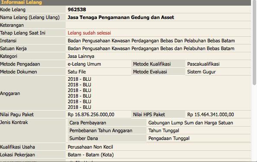257x162 pixels.
Task: Click the Satuan Kerja value ending 'Bebas dan Pelabuhan Bebas Batam'
Action: 151,48
